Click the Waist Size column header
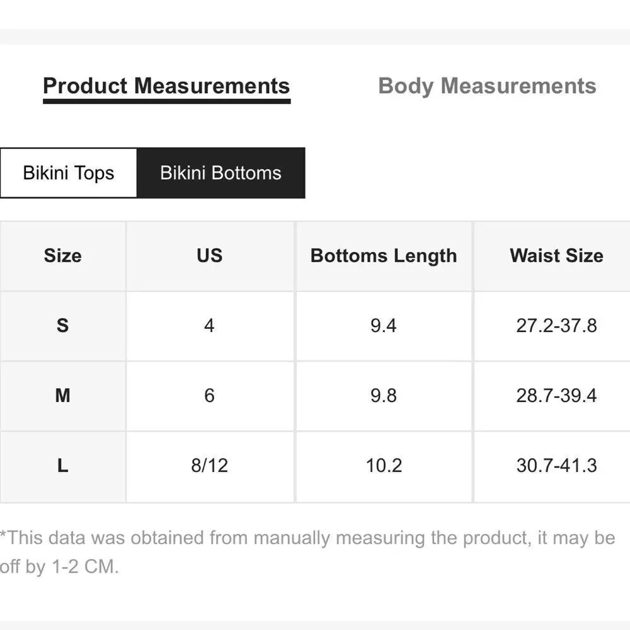This screenshot has width=630, height=630. [556, 256]
